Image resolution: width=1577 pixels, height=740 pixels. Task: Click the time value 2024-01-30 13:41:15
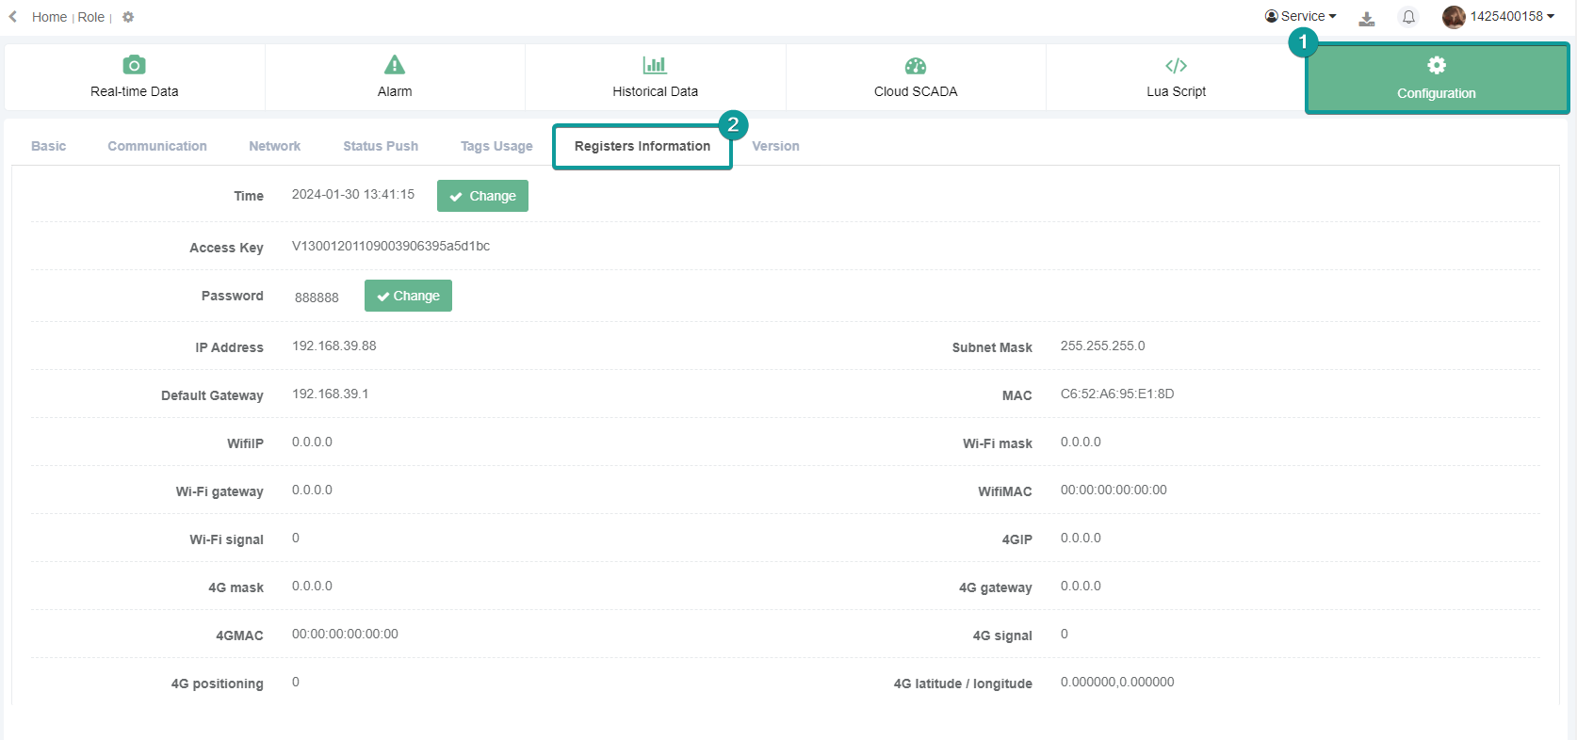coord(353,194)
